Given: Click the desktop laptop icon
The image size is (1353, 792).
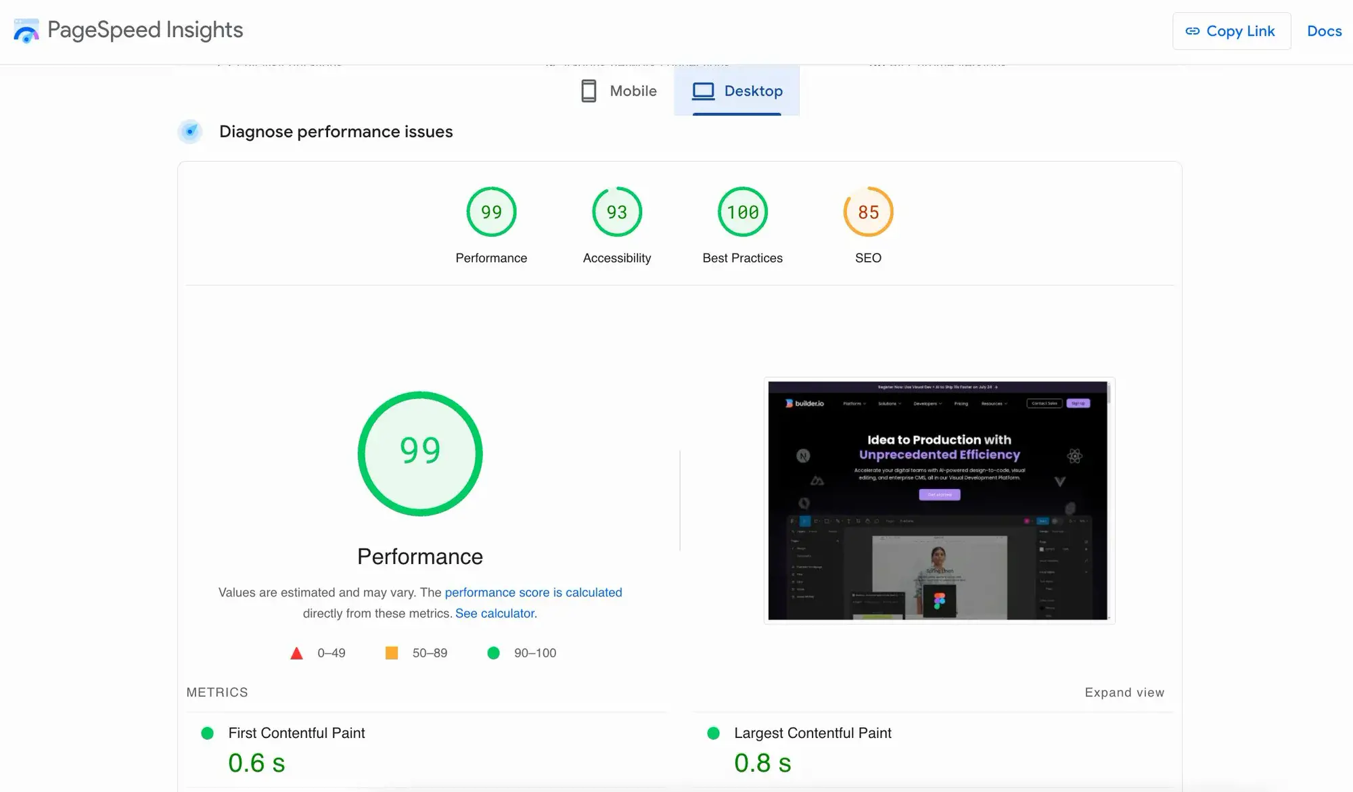Looking at the screenshot, I should [x=703, y=91].
